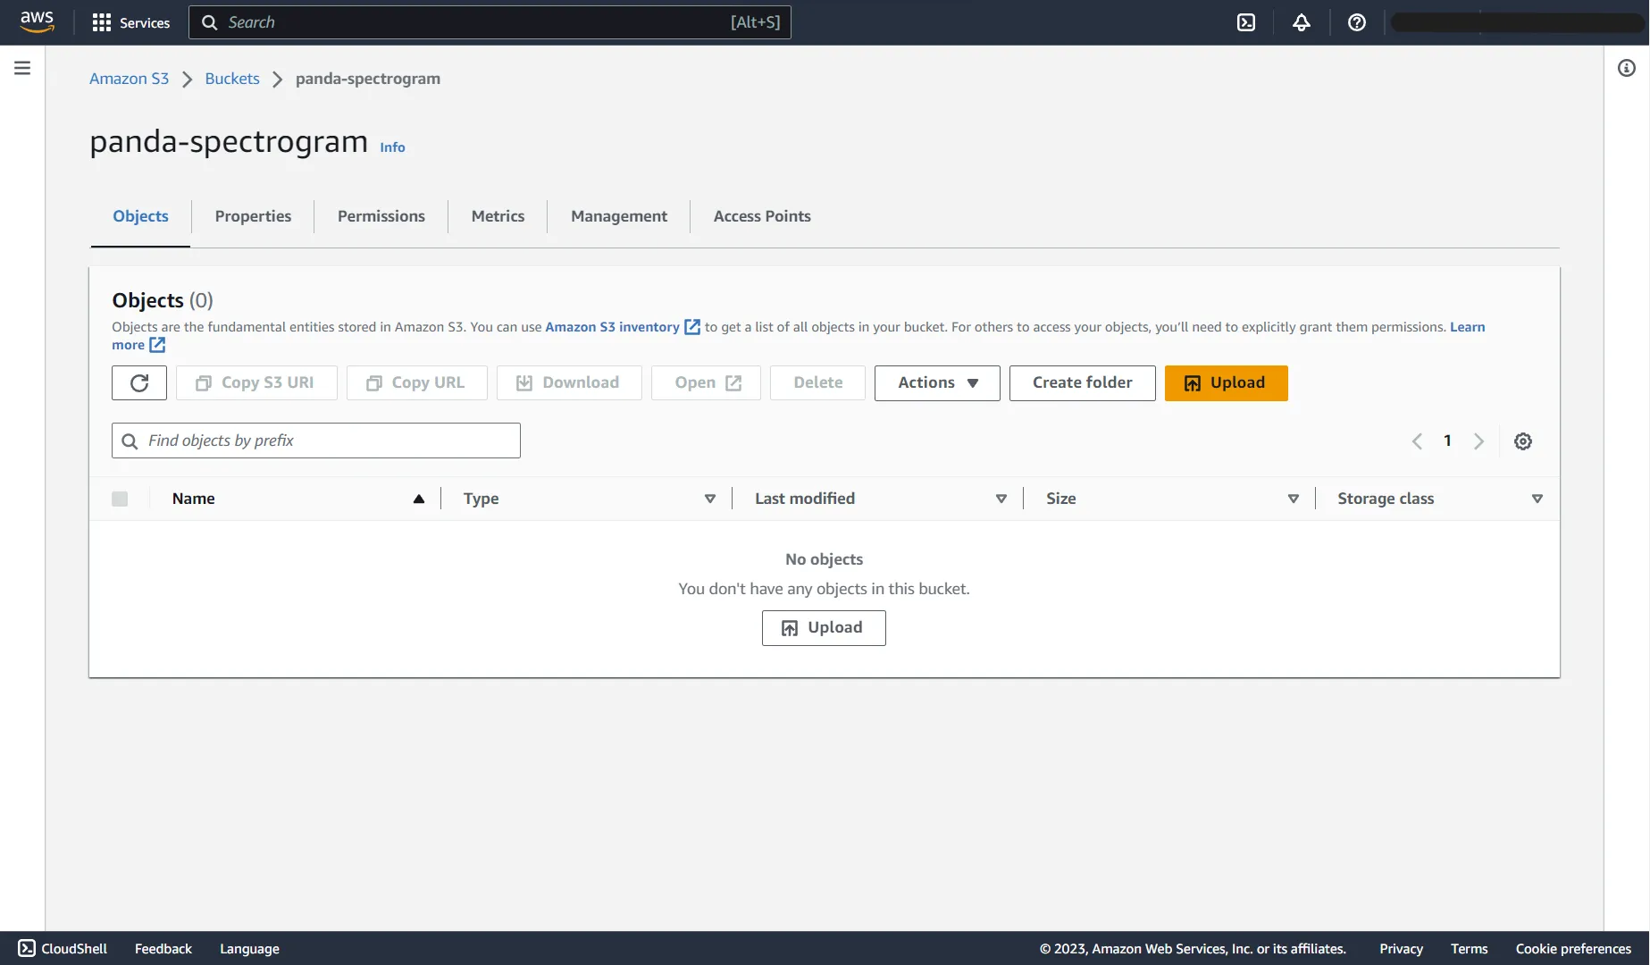1650x965 pixels.
Task: Focus the Find objects by prefix field
Action: [x=316, y=441]
